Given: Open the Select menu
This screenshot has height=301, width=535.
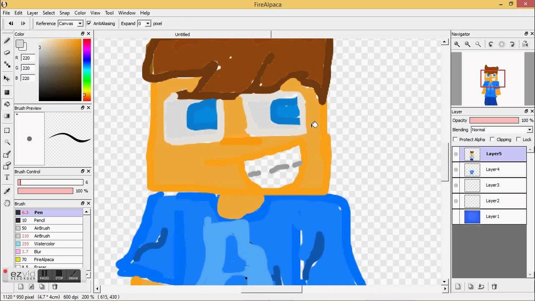Looking at the screenshot, I should click(48, 13).
